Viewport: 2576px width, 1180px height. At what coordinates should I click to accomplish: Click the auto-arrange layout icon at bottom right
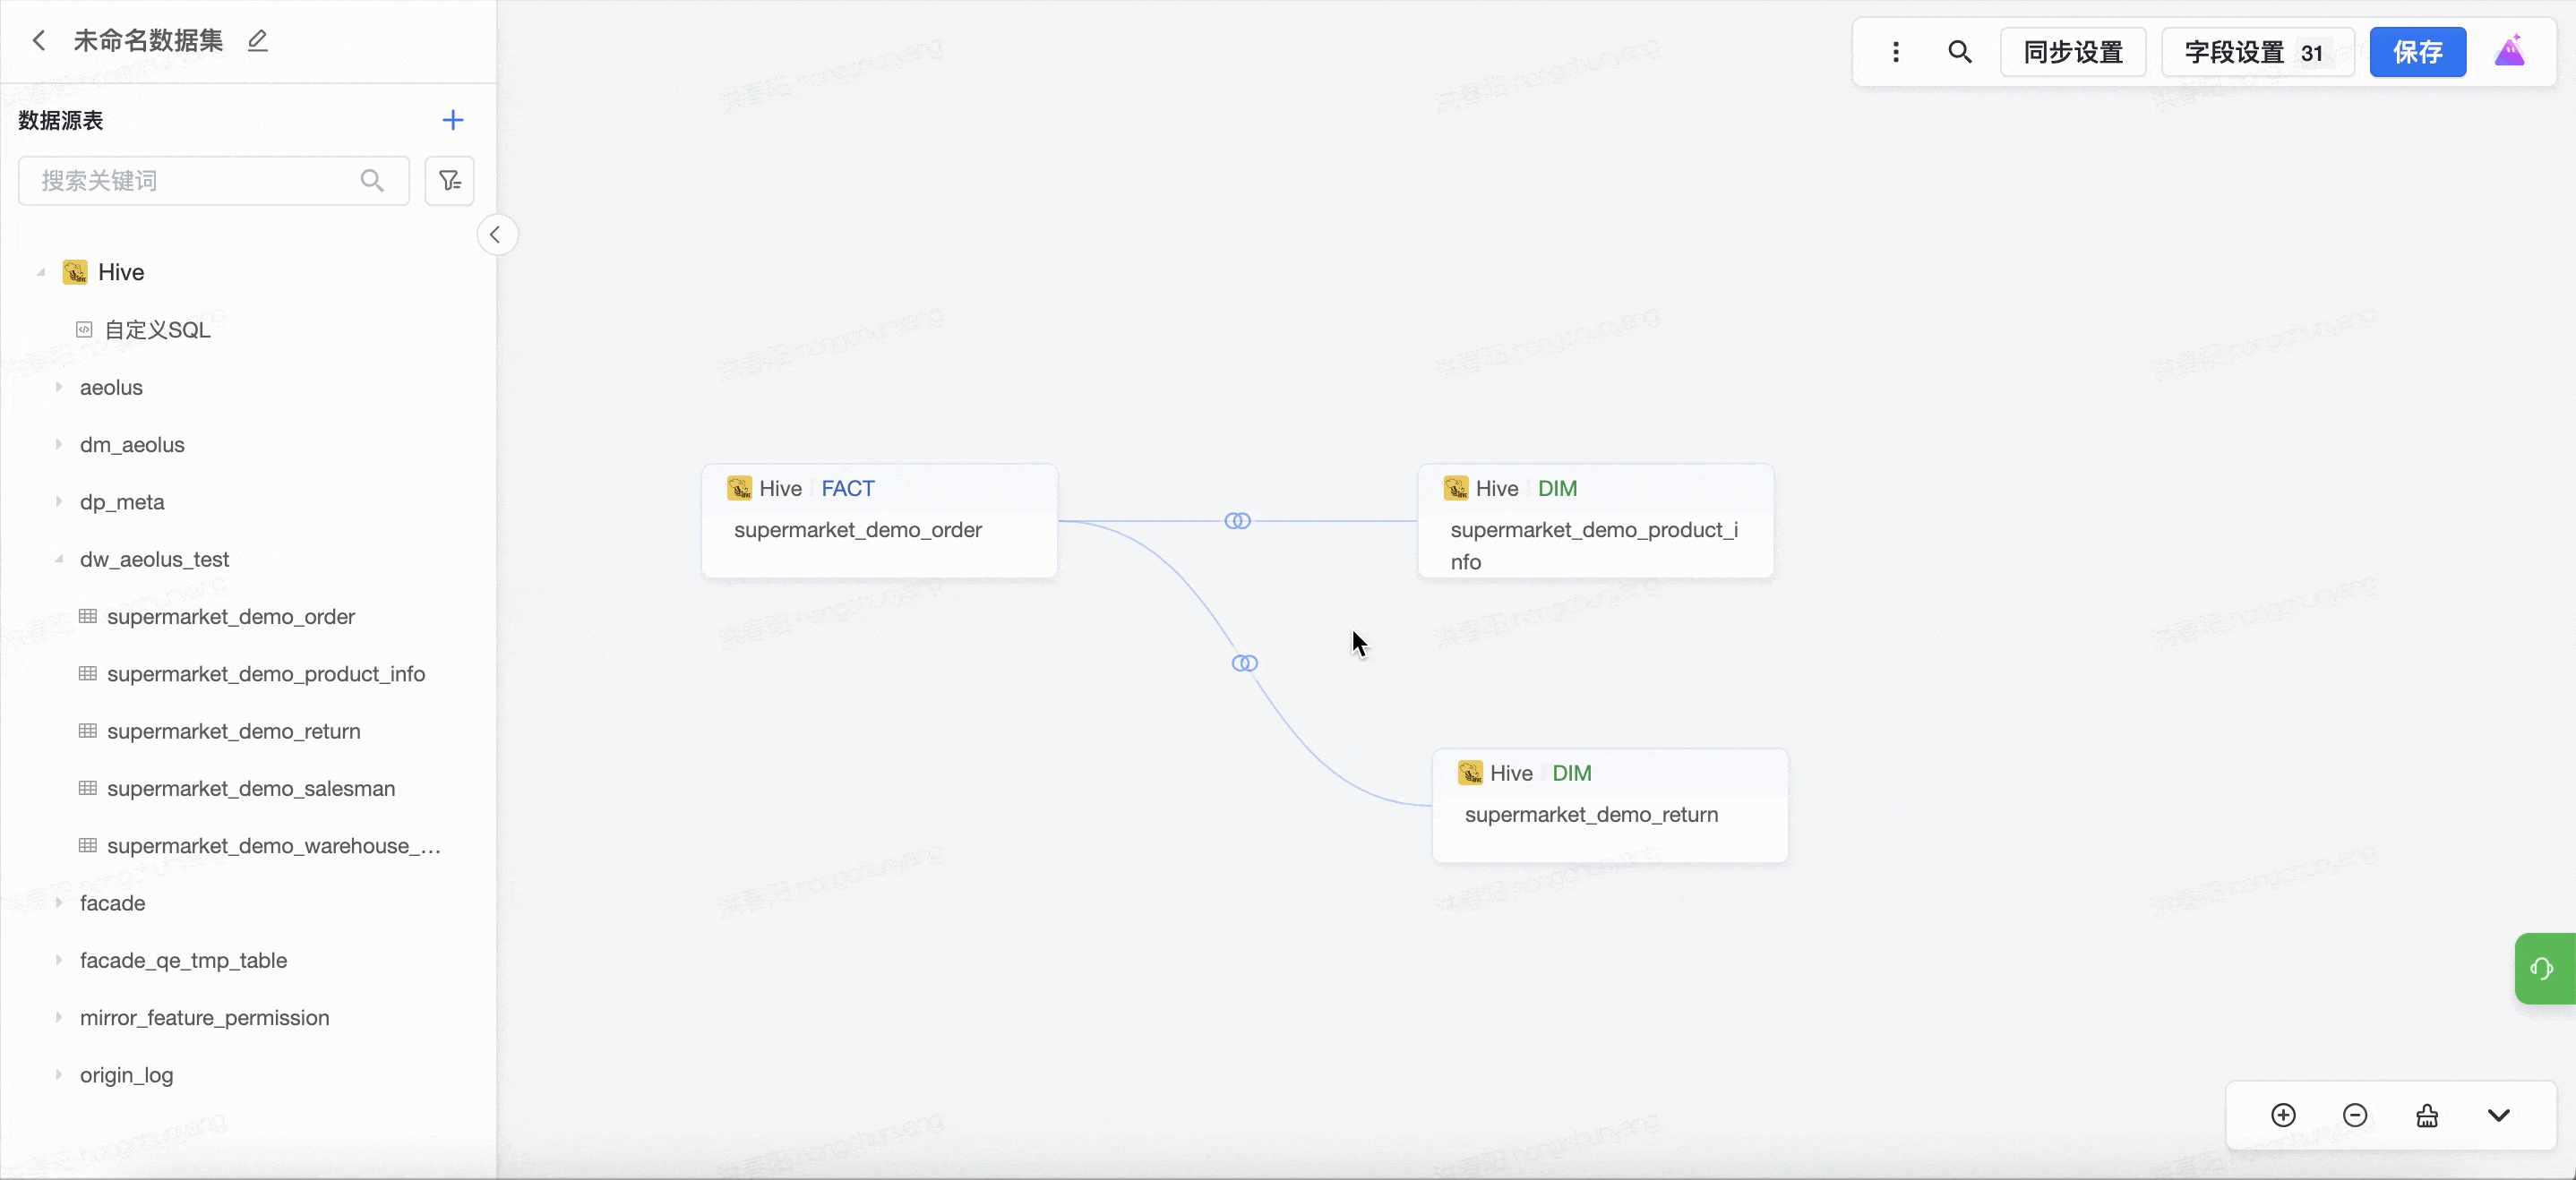point(2427,1115)
